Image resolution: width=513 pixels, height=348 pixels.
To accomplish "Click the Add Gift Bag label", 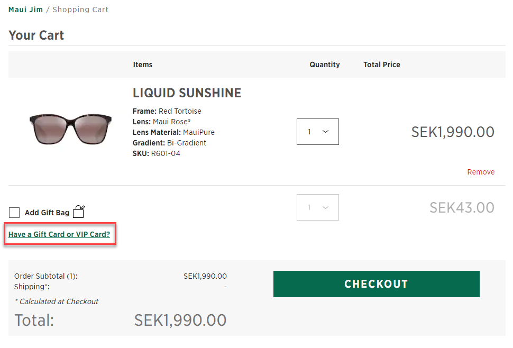I will coord(47,213).
